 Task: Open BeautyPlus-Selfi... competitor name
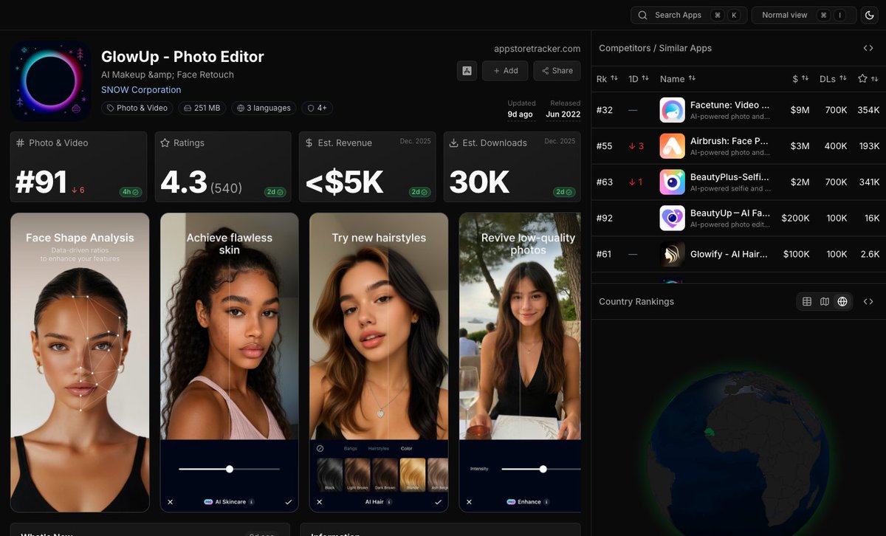[x=729, y=177]
